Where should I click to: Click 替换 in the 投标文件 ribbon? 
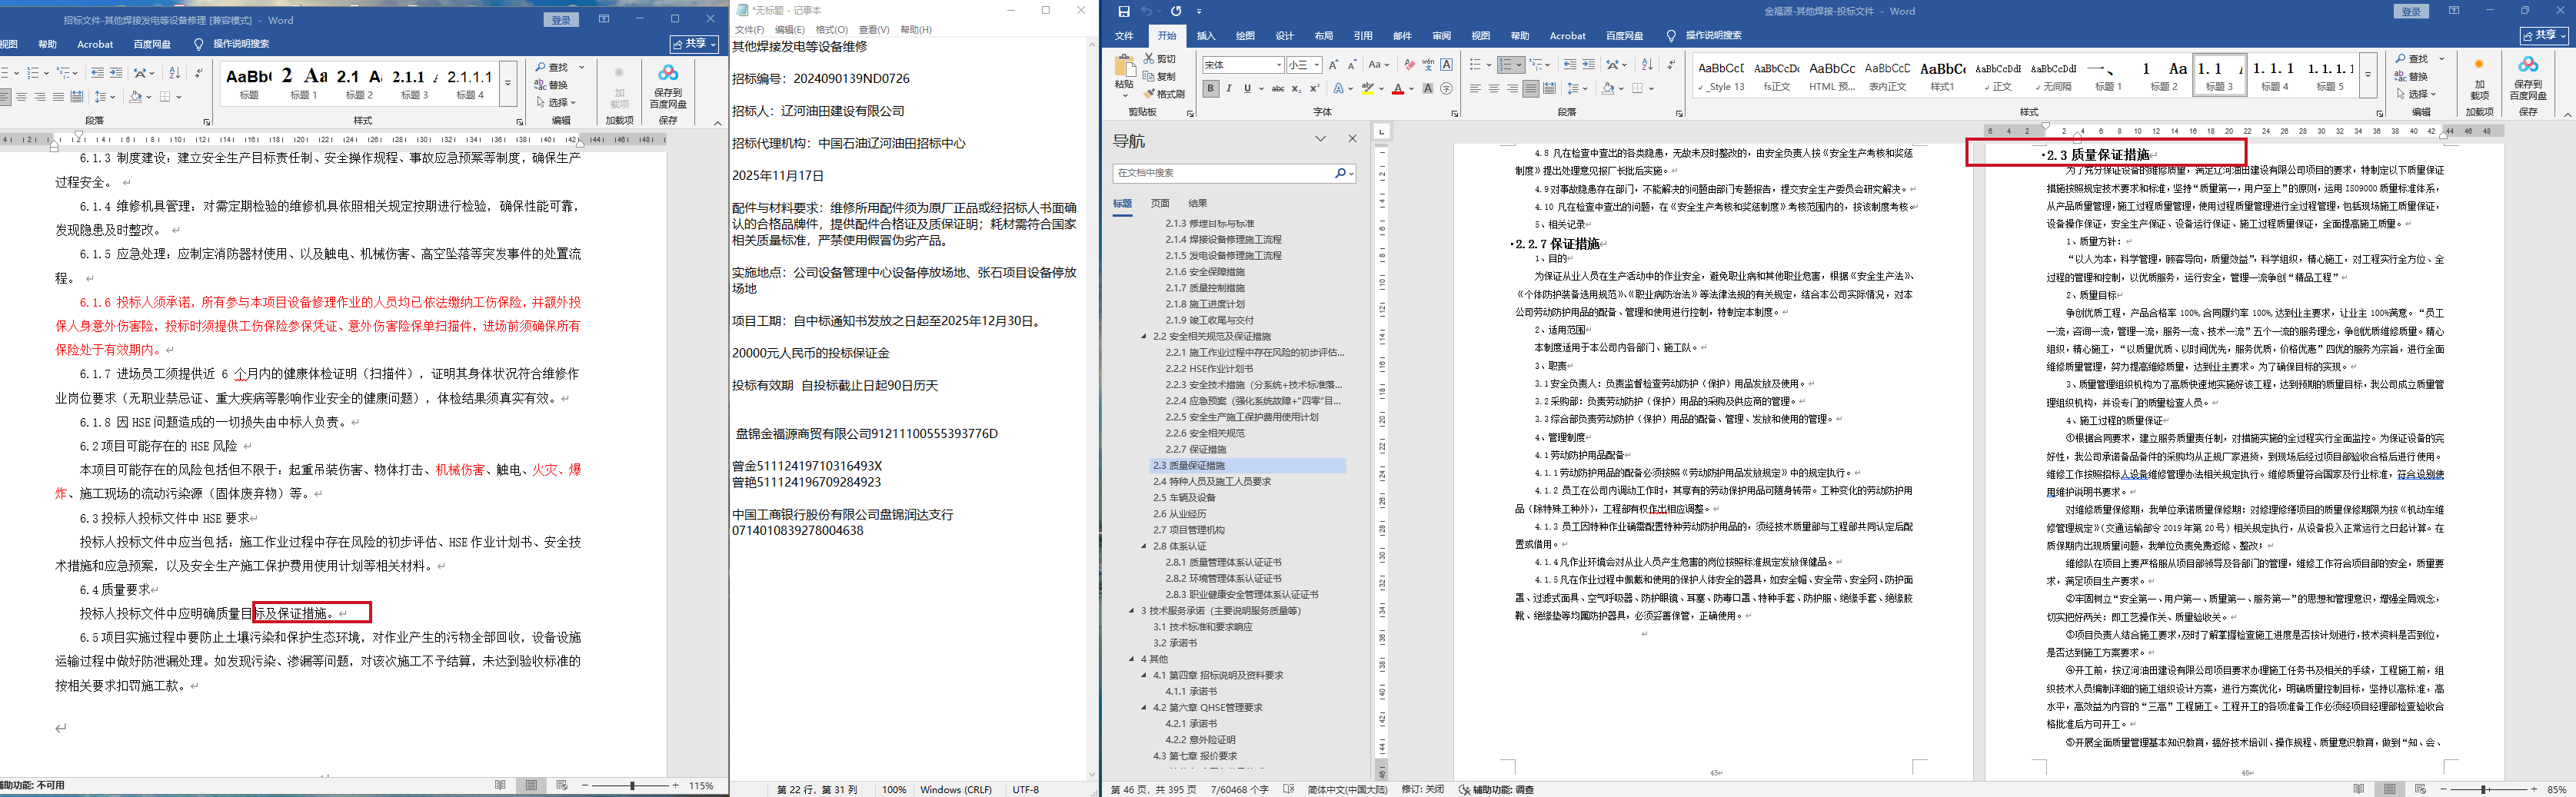click(2411, 76)
